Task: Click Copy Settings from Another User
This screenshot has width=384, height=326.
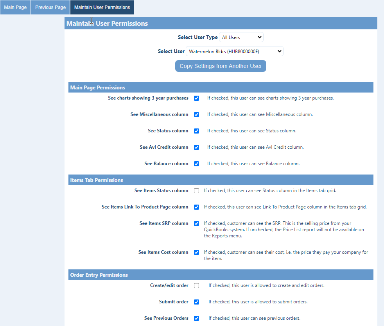Action: 221,66
